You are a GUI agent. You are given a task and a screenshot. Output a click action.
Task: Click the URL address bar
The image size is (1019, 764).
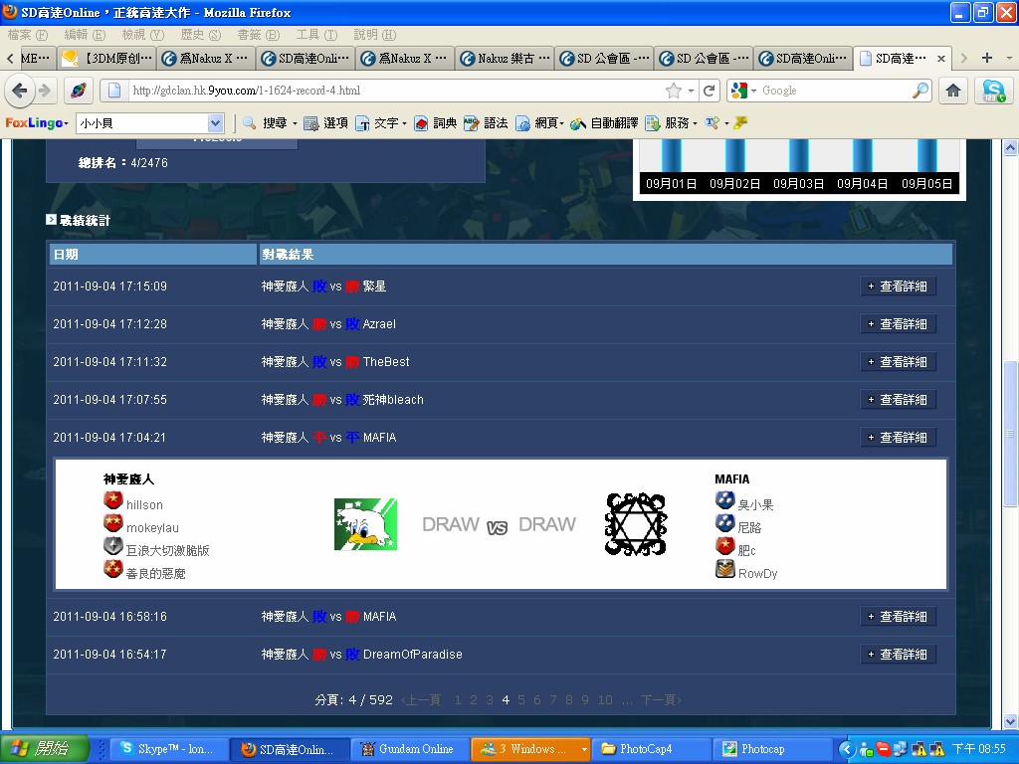coord(398,91)
